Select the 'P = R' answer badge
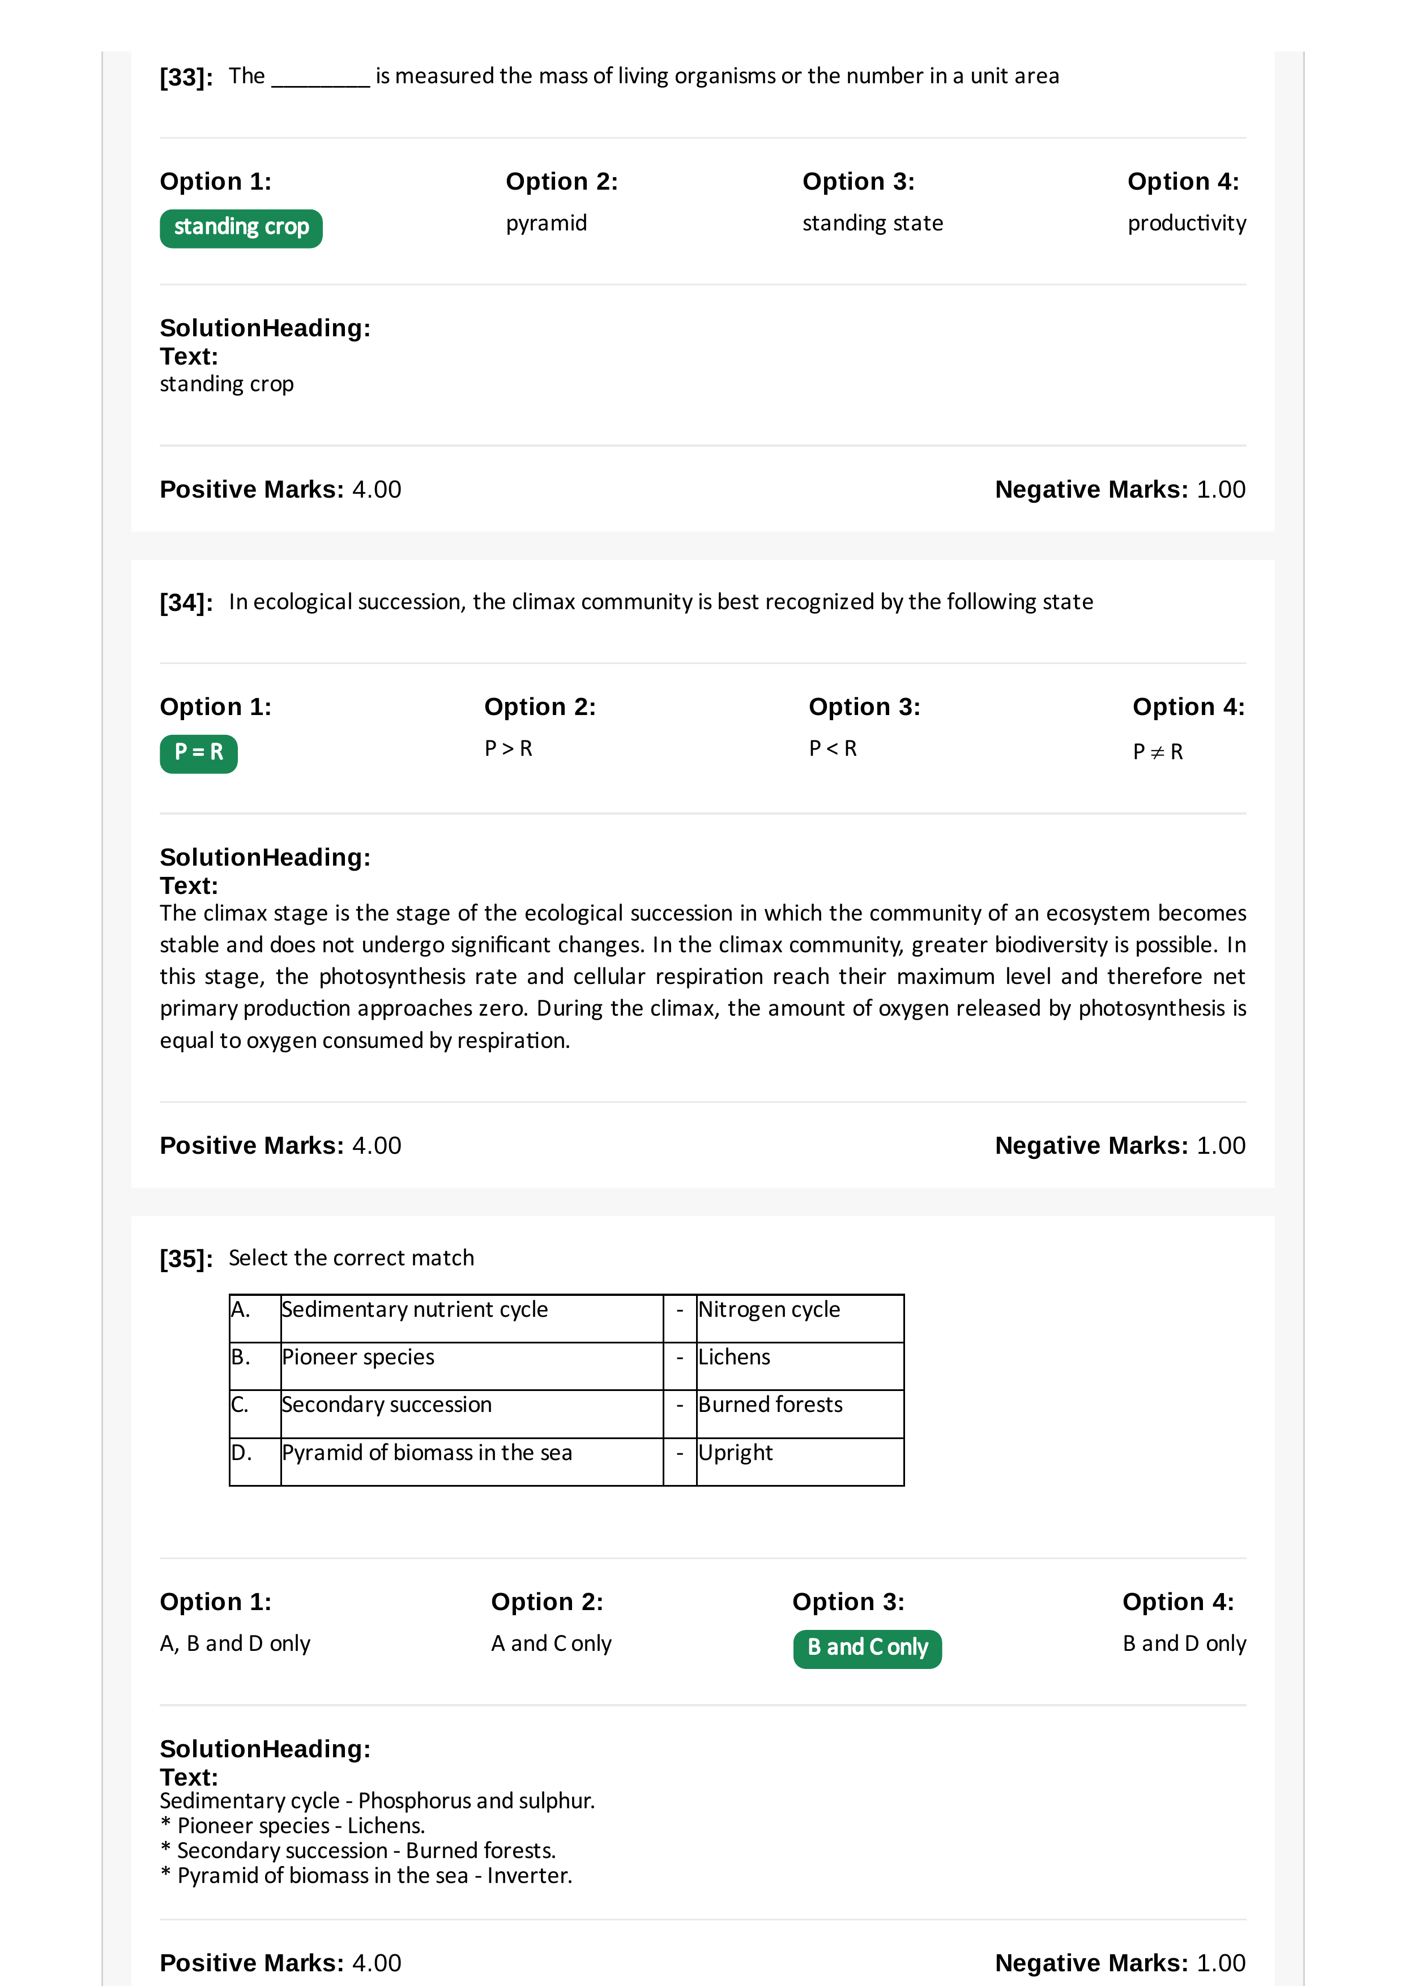Viewport: 1404px width, 1986px height. (x=199, y=754)
